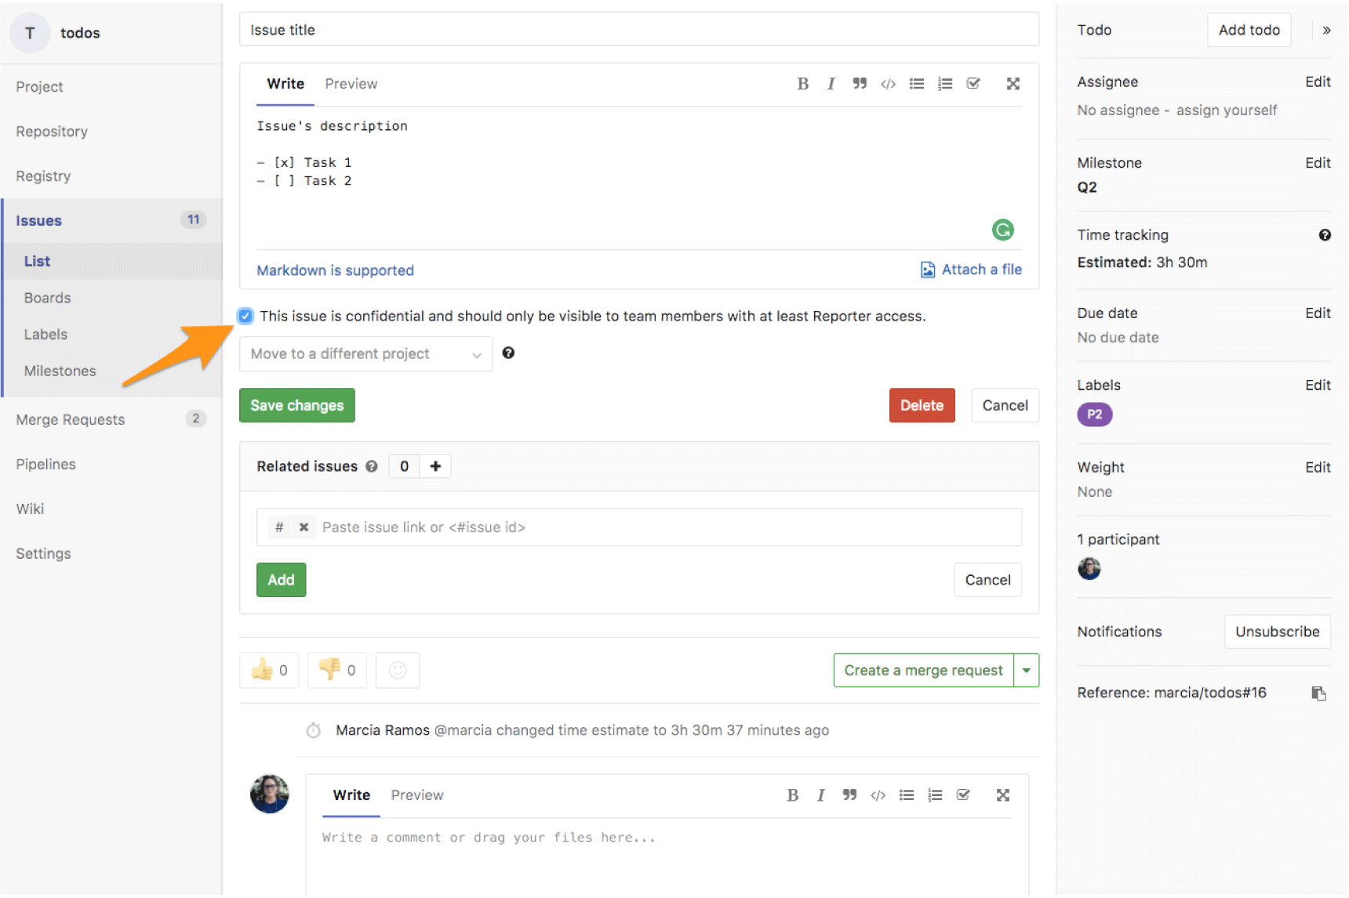Click the red Delete button
The image size is (1349, 898).
pos(922,406)
